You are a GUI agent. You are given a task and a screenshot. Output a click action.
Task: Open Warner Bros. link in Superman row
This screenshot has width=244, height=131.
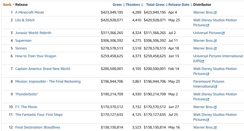pos(203,41)
